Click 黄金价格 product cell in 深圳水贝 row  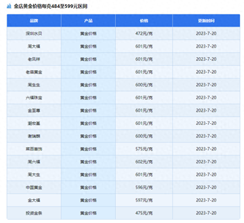[x=88, y=34]
